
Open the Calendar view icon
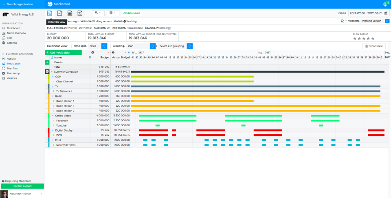click(50, 13)
